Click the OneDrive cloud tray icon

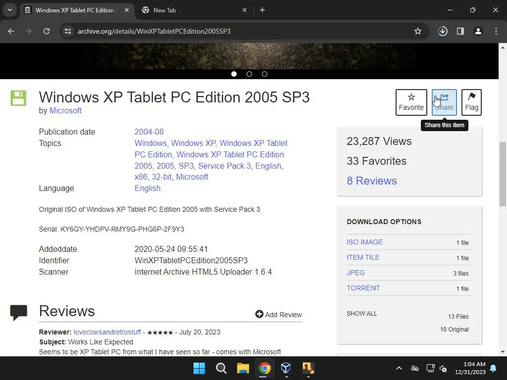[x=415, y=368]
